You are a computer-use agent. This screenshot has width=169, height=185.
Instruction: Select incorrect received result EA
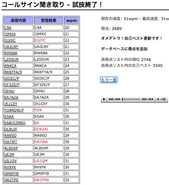pos(37,123)
